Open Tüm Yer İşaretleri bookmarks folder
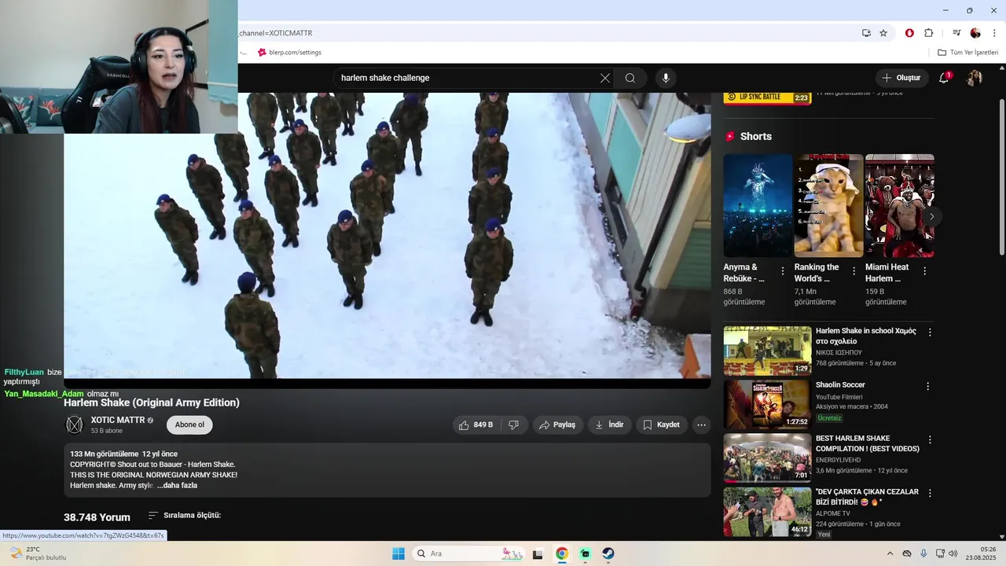This screenshot has width=1006, height=566. click(x=968, y=53)
